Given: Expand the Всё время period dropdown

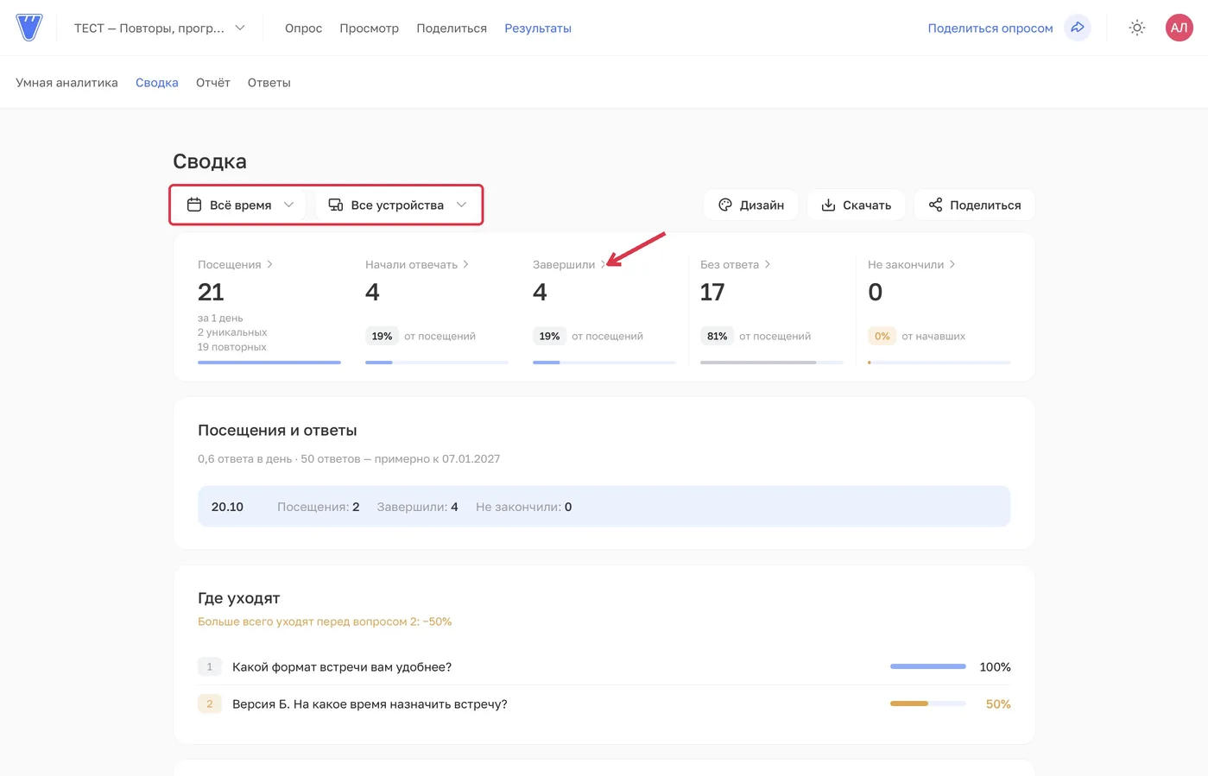Looking at the screenshot, I should coord(241,205).
